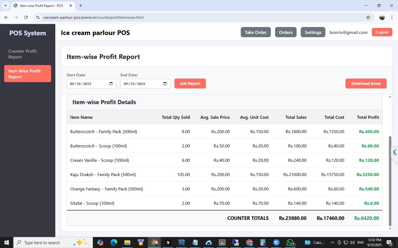Image resolution: width=398 pixels, height=248 pixels.
Task: Open calendar picker in Start Date field
Action: click(111, 84)
